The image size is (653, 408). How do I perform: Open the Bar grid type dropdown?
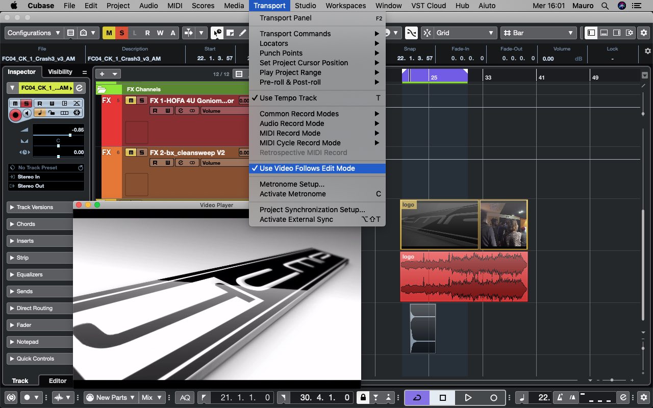(538, 33)
